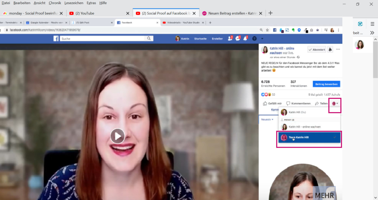Open the Neueste comment sorting dropdown

[267, 119]
